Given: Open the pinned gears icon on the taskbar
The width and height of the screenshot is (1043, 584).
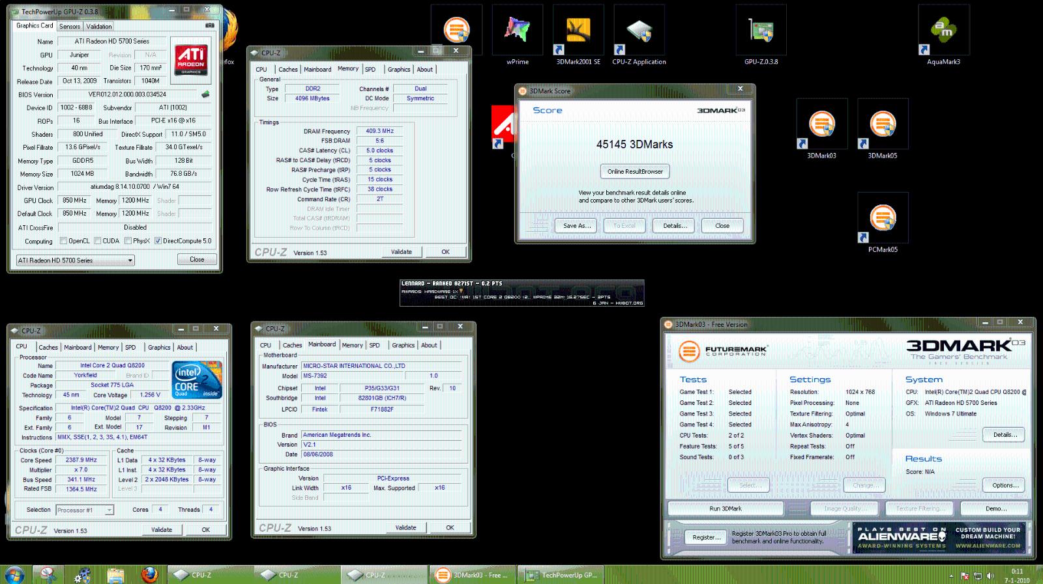Looking at the screenshot, I should (82, 575).
